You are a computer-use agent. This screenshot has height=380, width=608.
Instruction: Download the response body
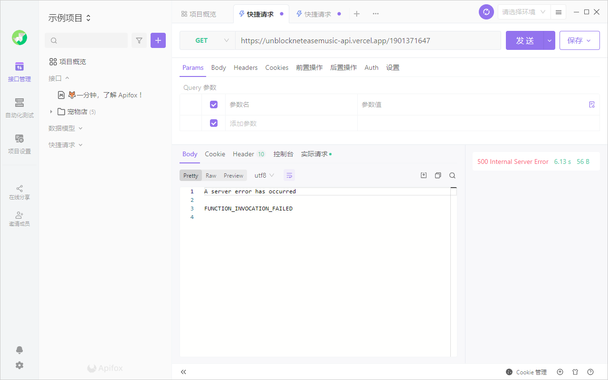(423, 175)
